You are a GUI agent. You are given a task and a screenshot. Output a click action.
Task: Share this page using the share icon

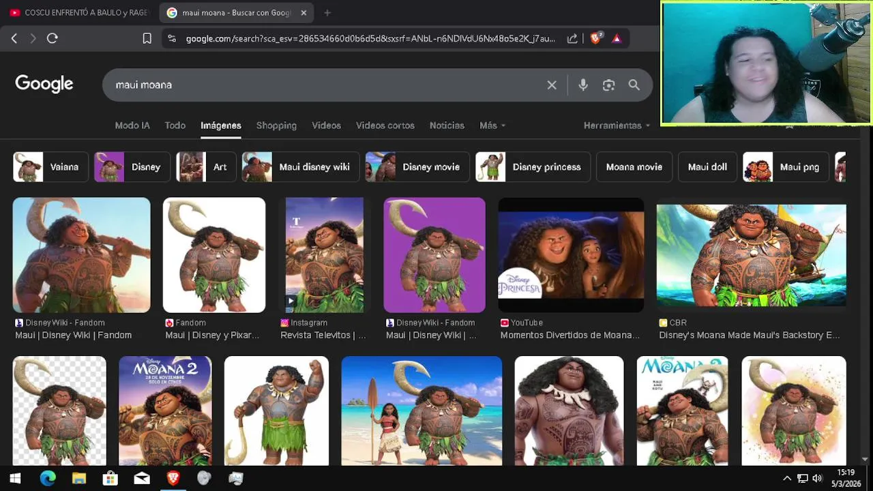pos(572,39)
